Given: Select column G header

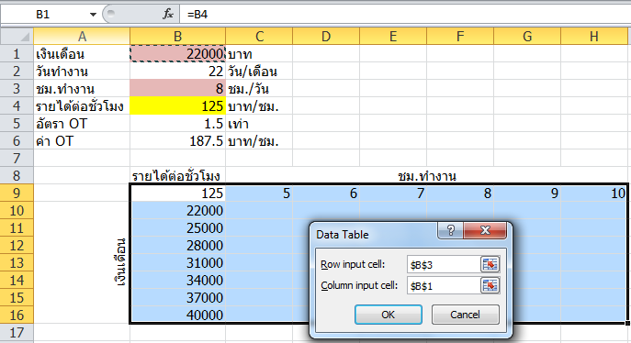Looking at the screenshot, I should tap(527, 37).
